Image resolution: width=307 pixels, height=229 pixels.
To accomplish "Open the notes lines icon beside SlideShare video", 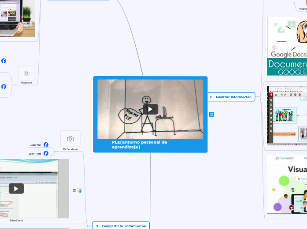I will (74, 190).
